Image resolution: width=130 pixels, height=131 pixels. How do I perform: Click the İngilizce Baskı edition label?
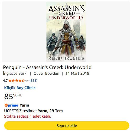15,73
